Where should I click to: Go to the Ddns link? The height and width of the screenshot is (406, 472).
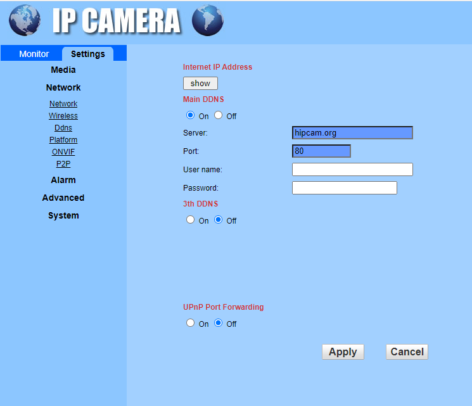click(63, 127)
